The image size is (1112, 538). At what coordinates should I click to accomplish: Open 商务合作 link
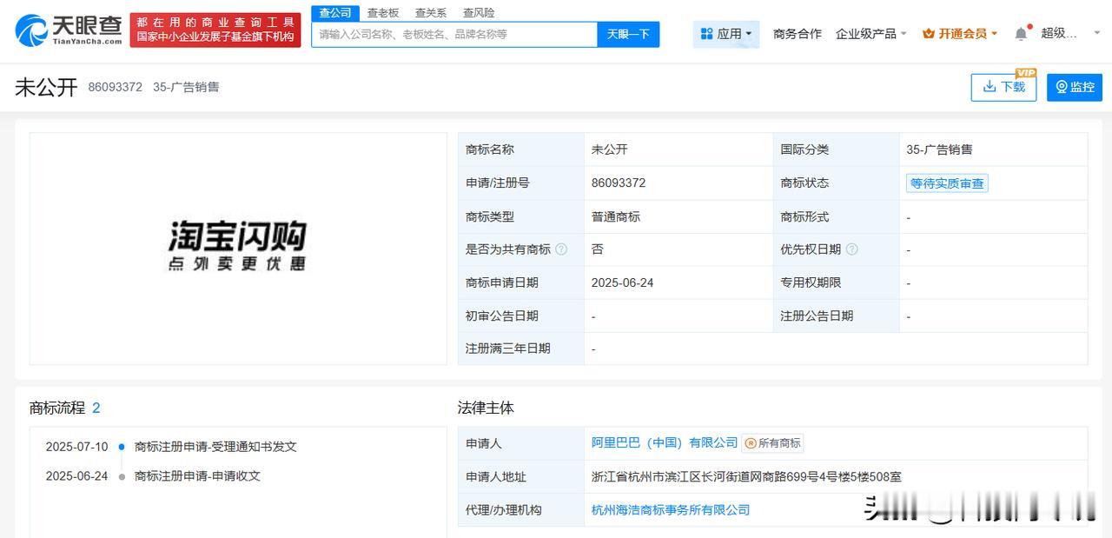pos(797,34)
